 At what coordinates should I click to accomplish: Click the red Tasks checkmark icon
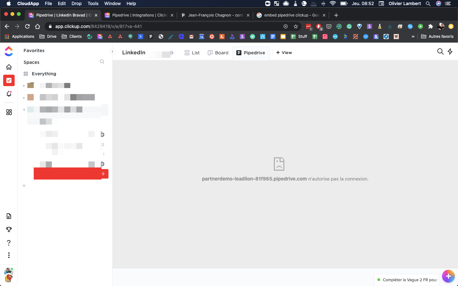pos(9,80)
